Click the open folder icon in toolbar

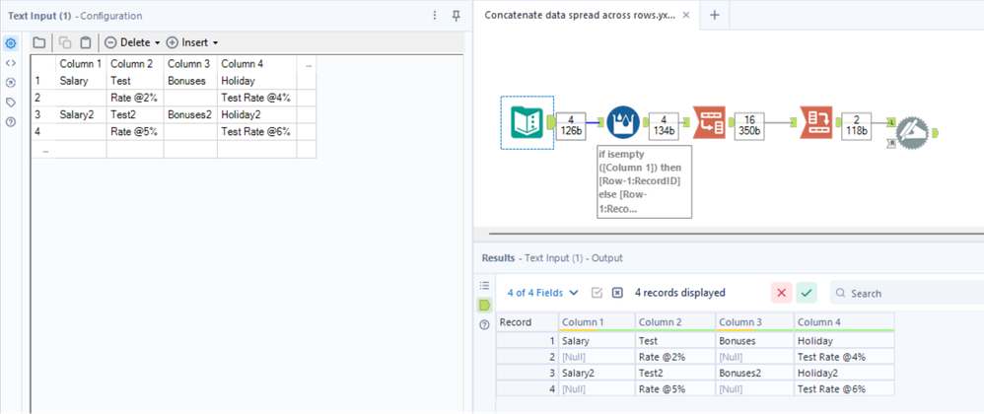click(x=38, y=42)
